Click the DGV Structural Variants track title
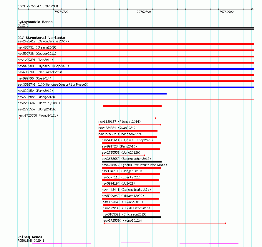This screenshot has height=247, width=262. coord(41,38)
